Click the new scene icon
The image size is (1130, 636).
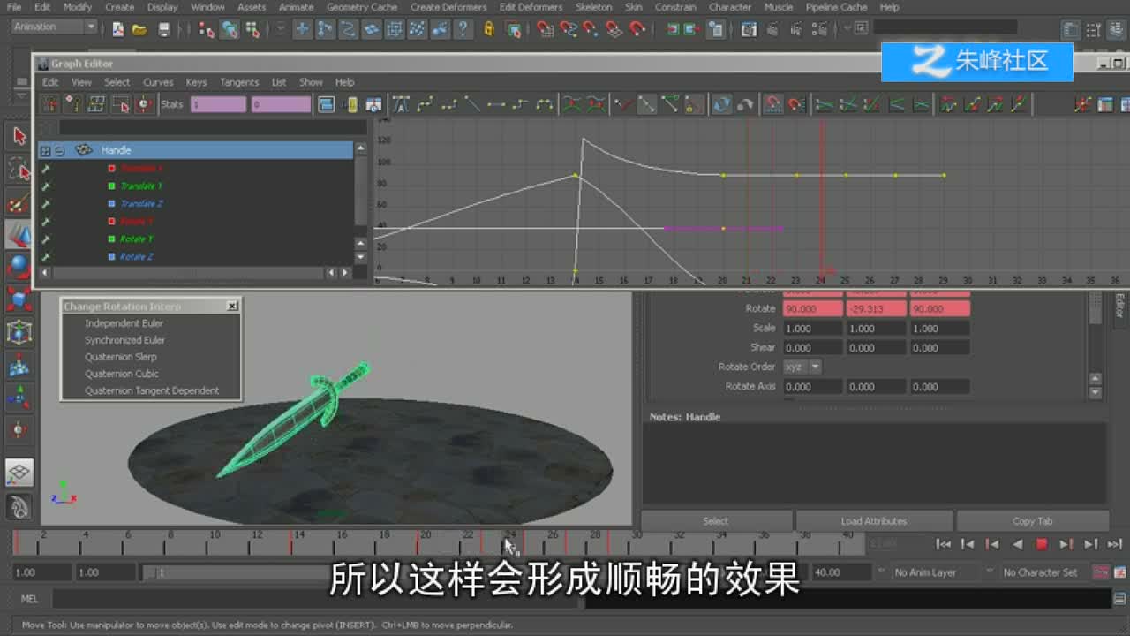coord(117,29)
